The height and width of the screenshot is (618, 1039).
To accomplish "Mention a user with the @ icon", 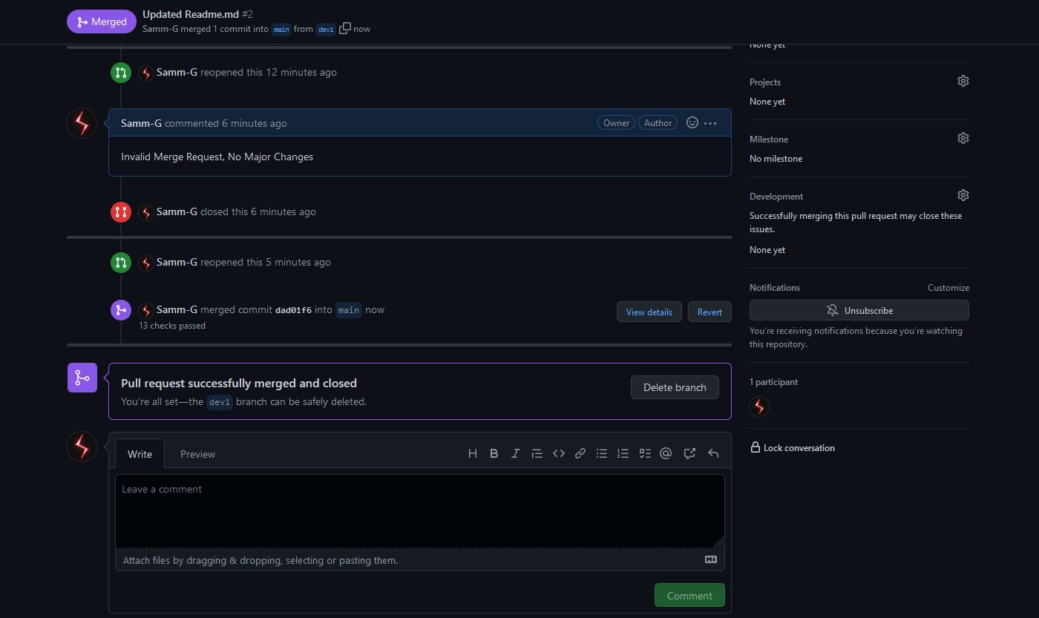I will click(665, 453).
